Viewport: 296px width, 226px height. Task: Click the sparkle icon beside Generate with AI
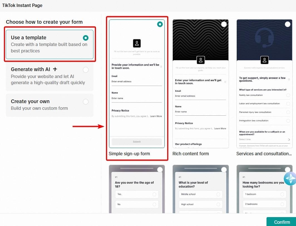coord(55,69)
